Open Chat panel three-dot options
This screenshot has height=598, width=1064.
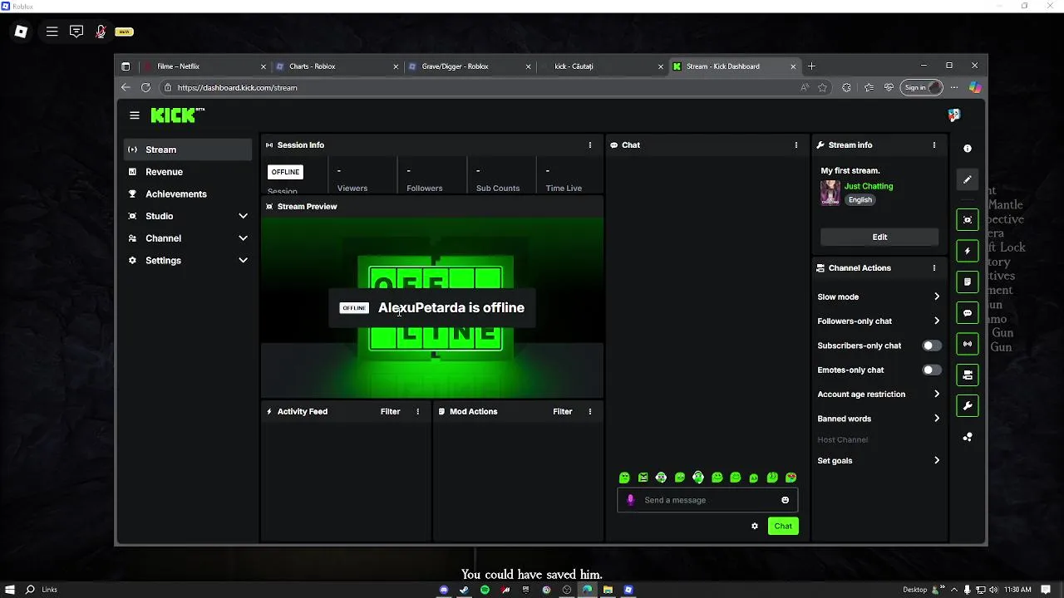[796, 145]
